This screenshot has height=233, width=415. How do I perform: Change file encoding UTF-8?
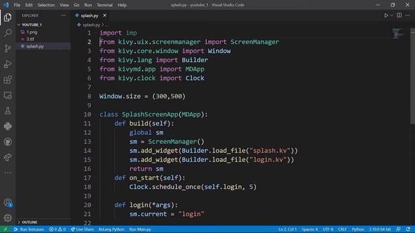328,229
